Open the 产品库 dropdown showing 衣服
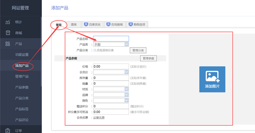Viewport: 255px width, 133px height. click(111, 44)
